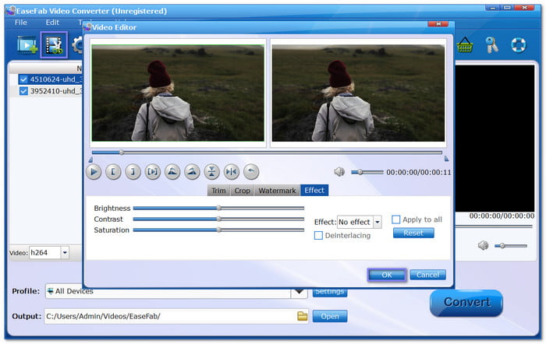
Task: Open the File menu
Action: pyautogui.click(x=21, y=23)
